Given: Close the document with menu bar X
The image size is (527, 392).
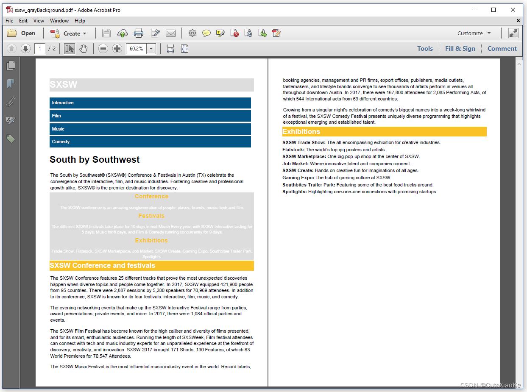Looking at the screenshot, I should click(x=518, y=20).
